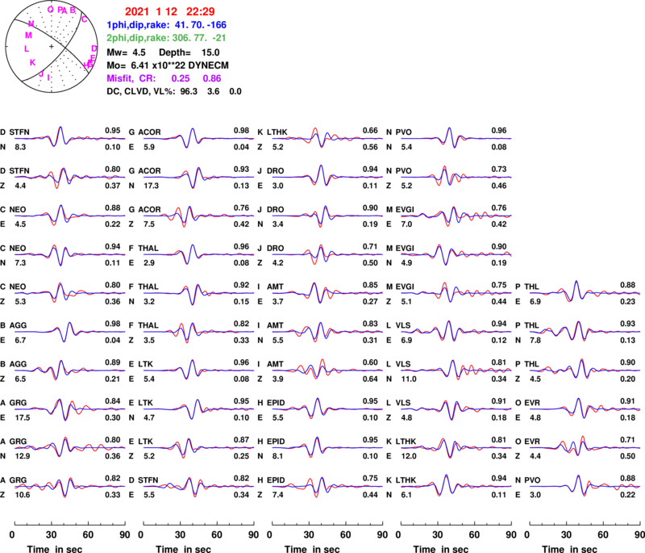Viewport: 645px width, 553px height.
Task: Click the waveform trace for VLS N
Action: [456, 371]
